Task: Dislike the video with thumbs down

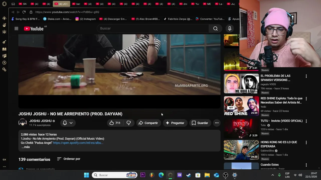Action: click(x=129, y=123)
